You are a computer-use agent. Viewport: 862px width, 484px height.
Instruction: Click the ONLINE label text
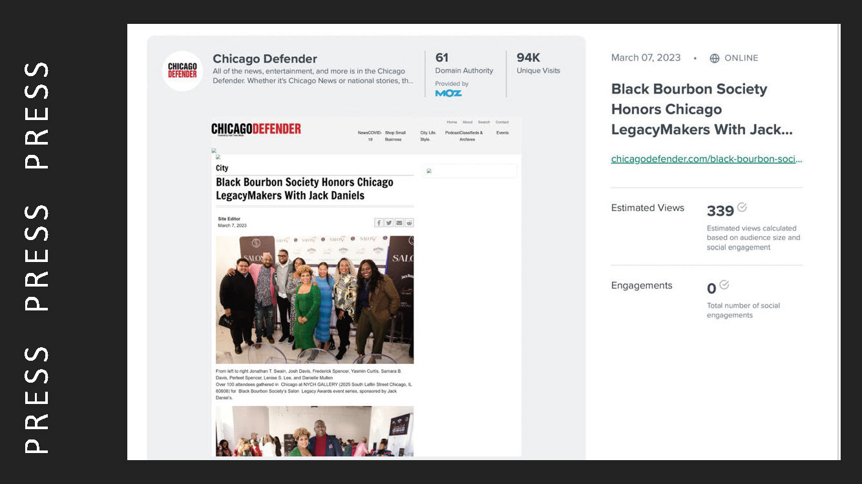(x=741, y=58)
